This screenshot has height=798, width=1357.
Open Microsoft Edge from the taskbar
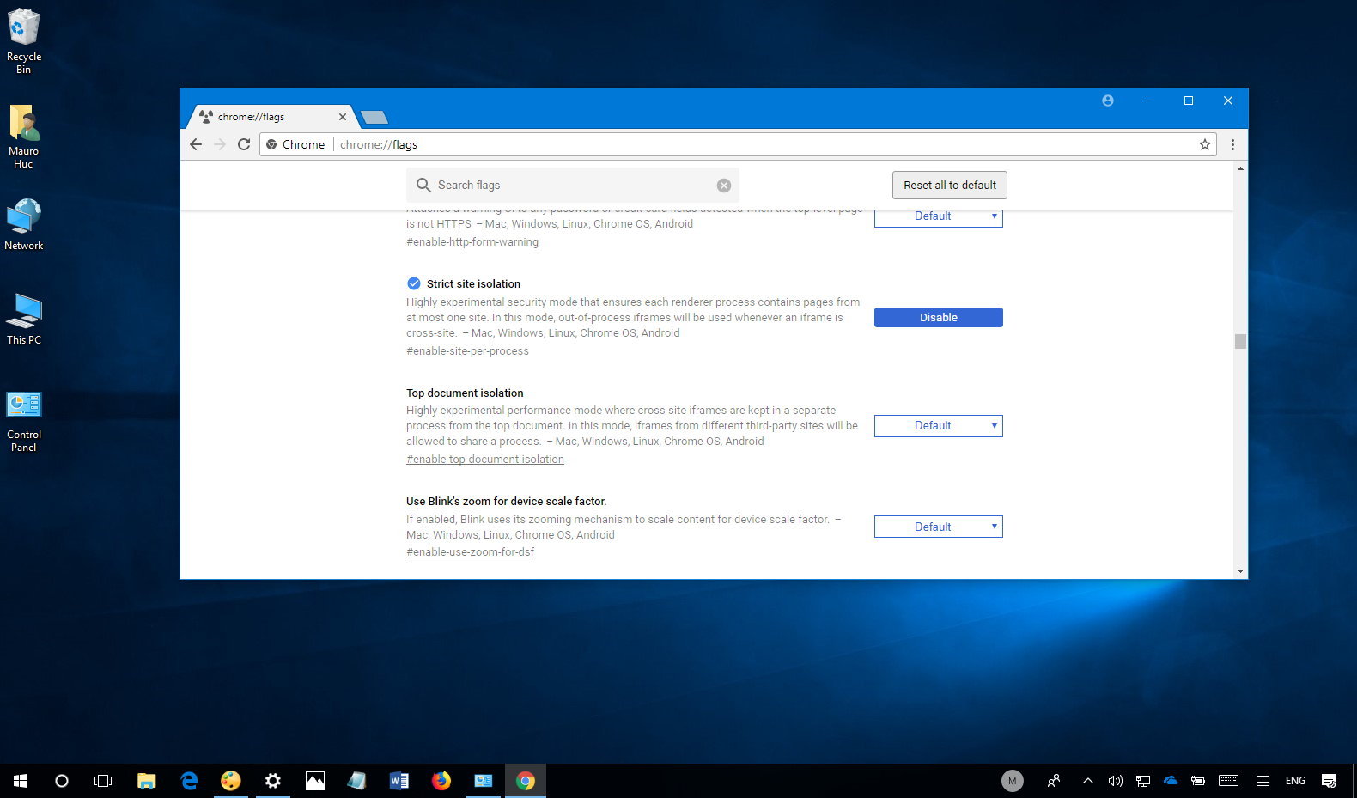click(189, 781)
